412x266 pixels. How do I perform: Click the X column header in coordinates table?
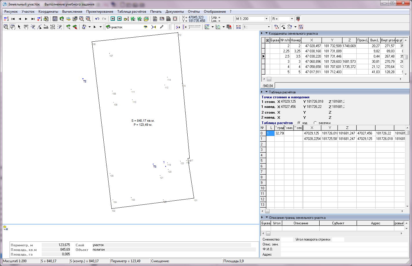pyautogui.click(x=312, y=40)
